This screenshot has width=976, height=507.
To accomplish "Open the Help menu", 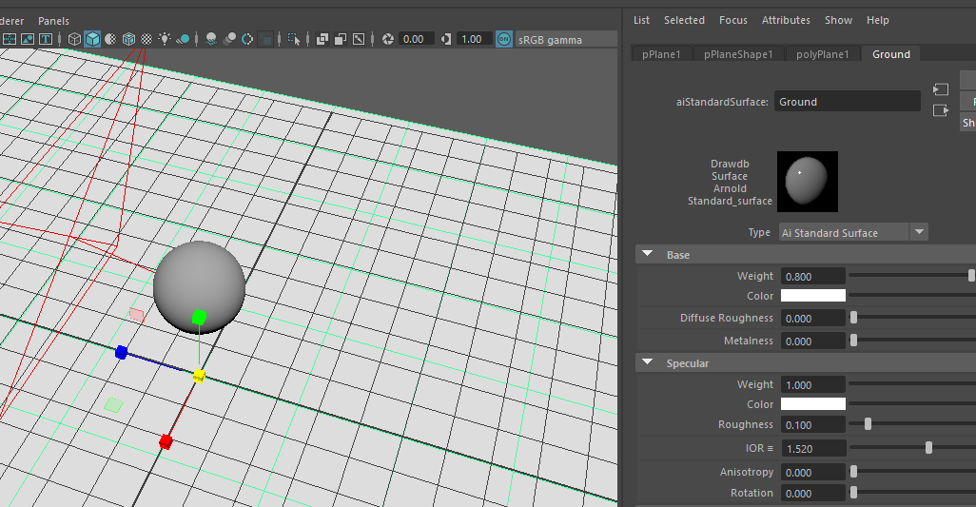I will click(x=878, y=20).
